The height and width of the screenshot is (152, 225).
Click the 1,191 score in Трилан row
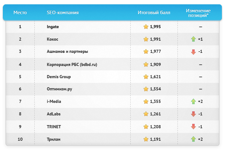coord(155,139)
